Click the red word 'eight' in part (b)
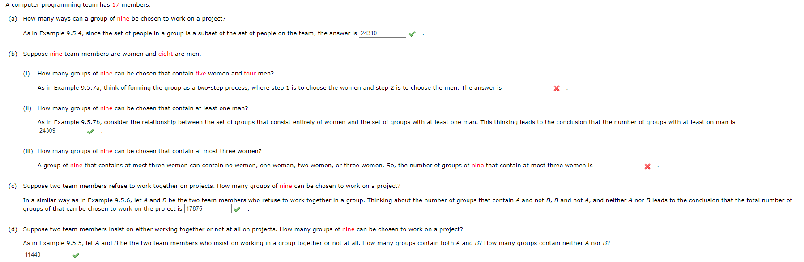This screenshot has width=804, height=262. [166, 54]
